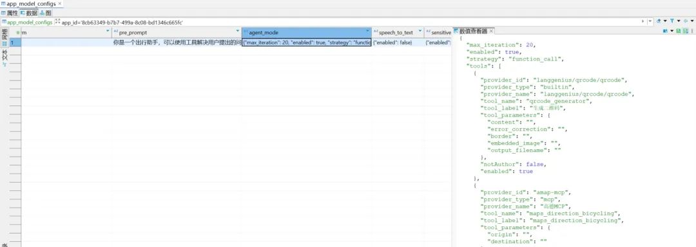Select the sensitive column header
The width and height of the screenshot is (696, 247).
pyautogui.click(x=438, y=32)
